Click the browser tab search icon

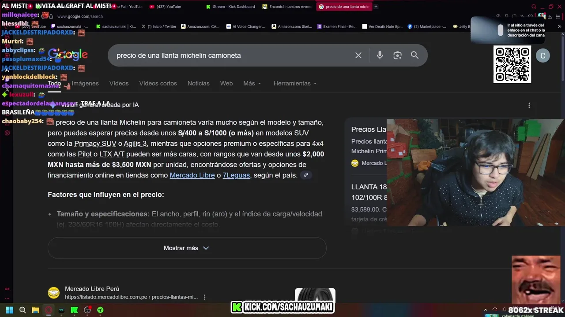click(x=534, y=7)
